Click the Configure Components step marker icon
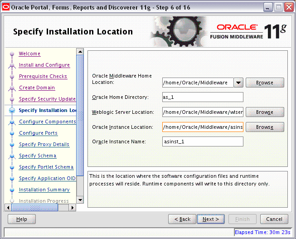The width and height of the screenshot is (296, 239). coord(12,122)
